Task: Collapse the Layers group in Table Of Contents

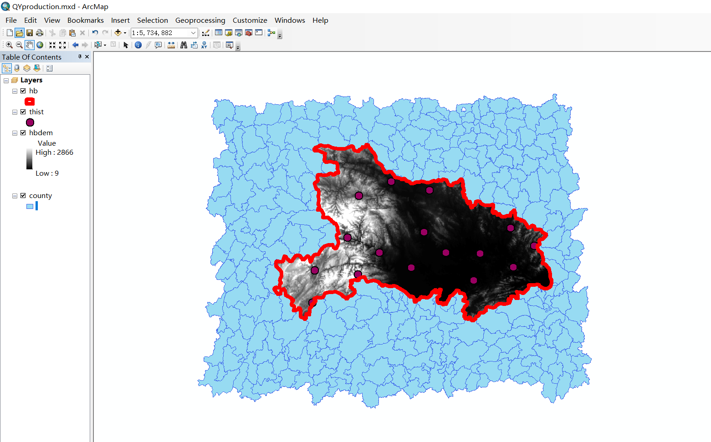Action: [x=6, y=80]
